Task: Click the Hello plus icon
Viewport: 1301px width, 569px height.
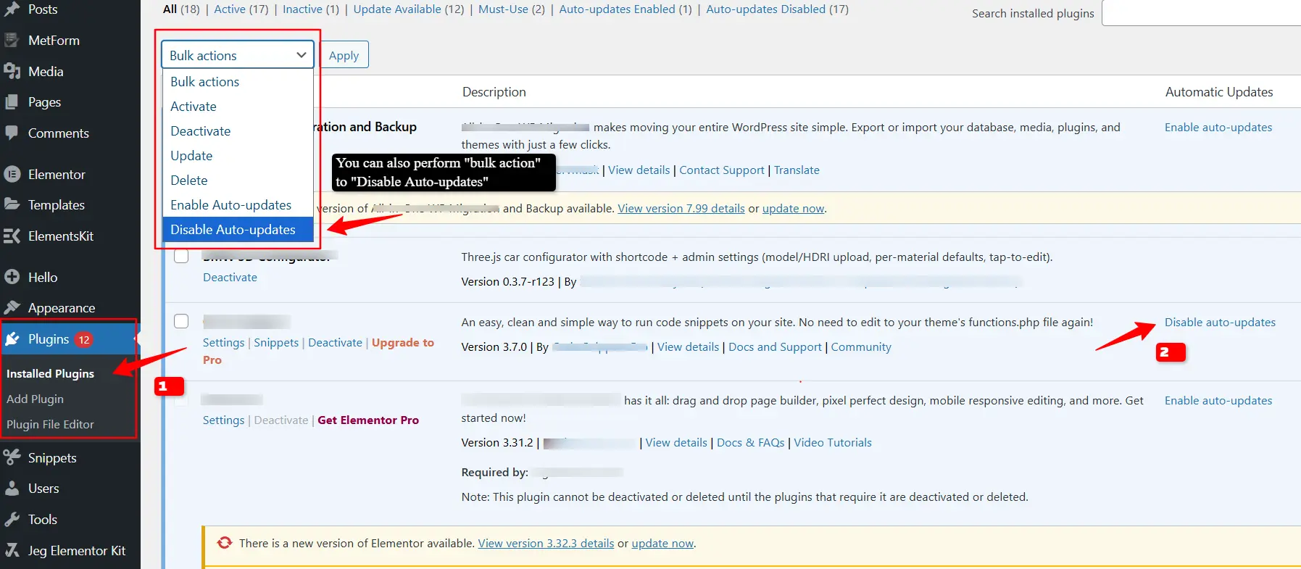Action: pyautogui.click(x=12, y=277)
